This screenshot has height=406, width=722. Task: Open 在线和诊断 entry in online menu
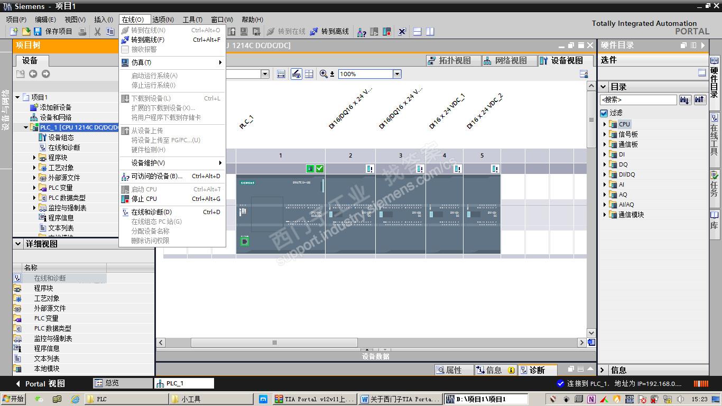point(173,212)
